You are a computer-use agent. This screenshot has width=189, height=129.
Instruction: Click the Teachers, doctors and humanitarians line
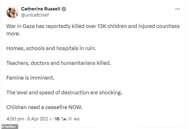(59, 63)
